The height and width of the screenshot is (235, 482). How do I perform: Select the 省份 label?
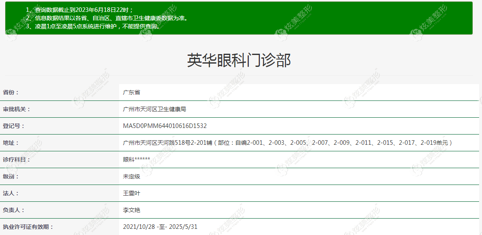pyautogui.click(x=11, y=92)
